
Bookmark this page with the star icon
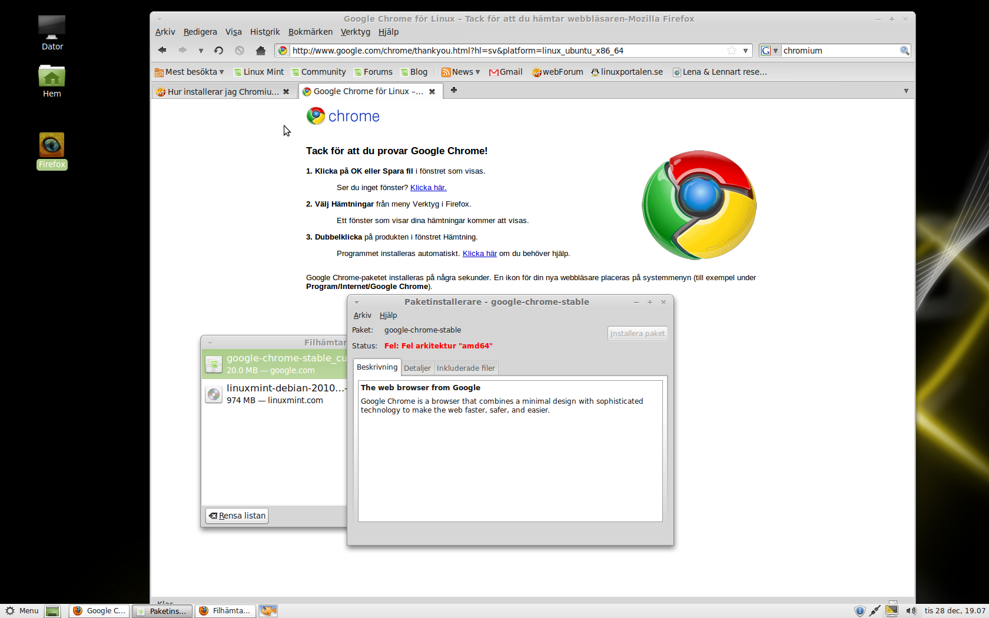(732, 51)
